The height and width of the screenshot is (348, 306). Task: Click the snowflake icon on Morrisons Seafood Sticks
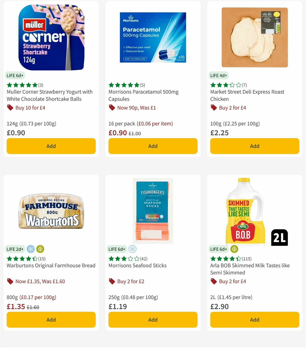(x=132, y=249)
